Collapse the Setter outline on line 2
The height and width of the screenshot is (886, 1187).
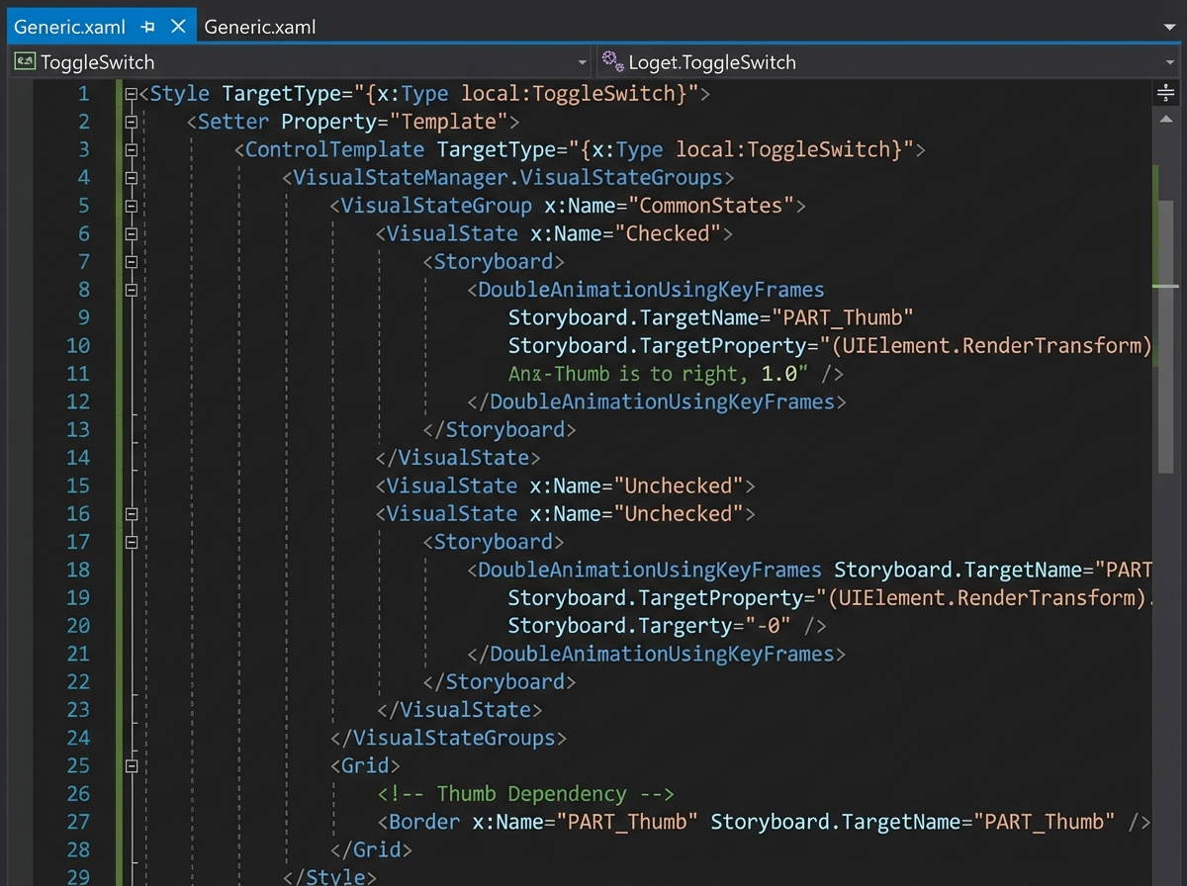(130, 121)
